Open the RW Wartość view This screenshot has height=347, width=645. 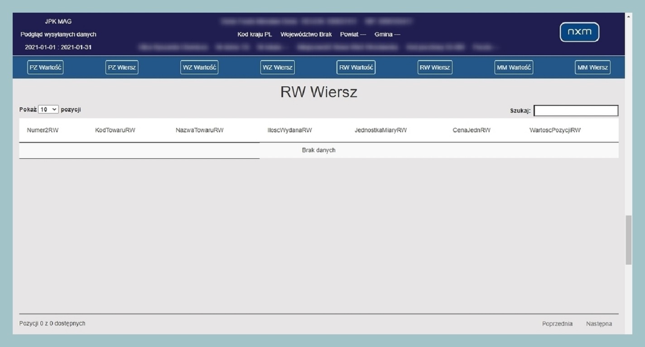click(356, 67)
